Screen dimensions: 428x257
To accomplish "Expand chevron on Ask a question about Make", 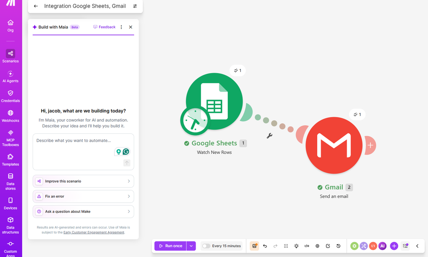I will 129,211.
